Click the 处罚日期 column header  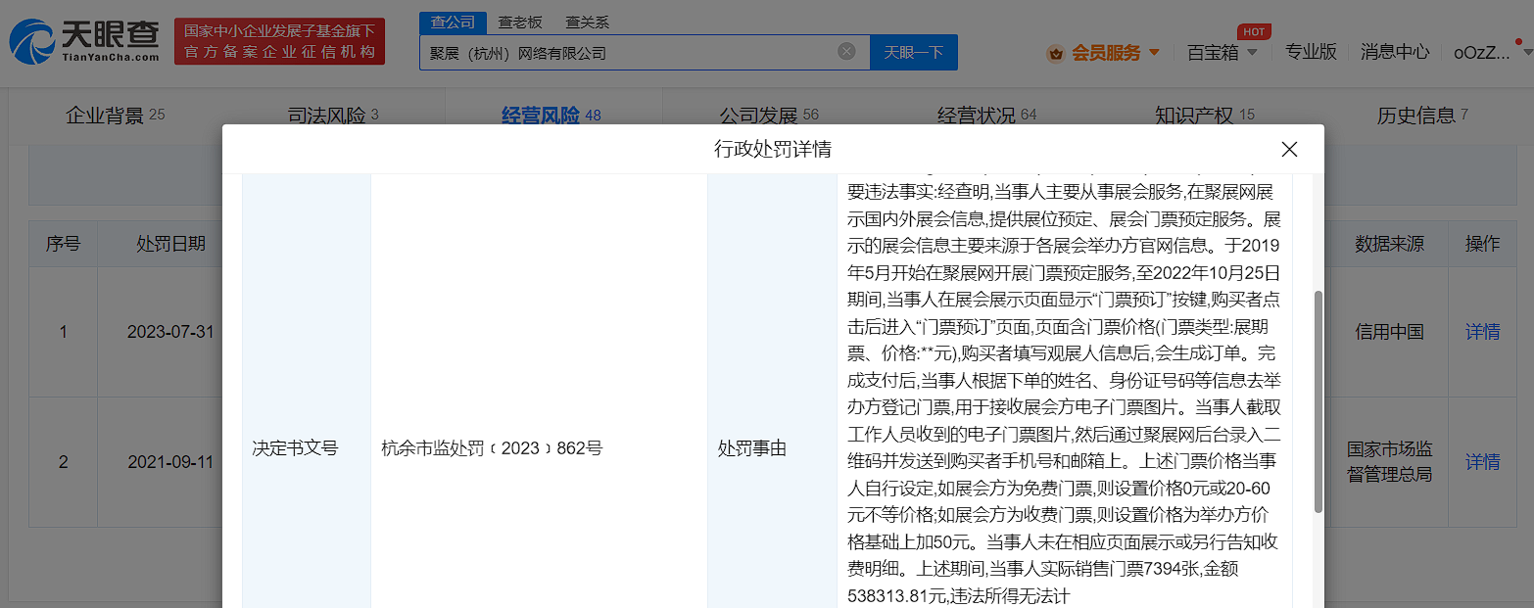click(x=170, y=244)
